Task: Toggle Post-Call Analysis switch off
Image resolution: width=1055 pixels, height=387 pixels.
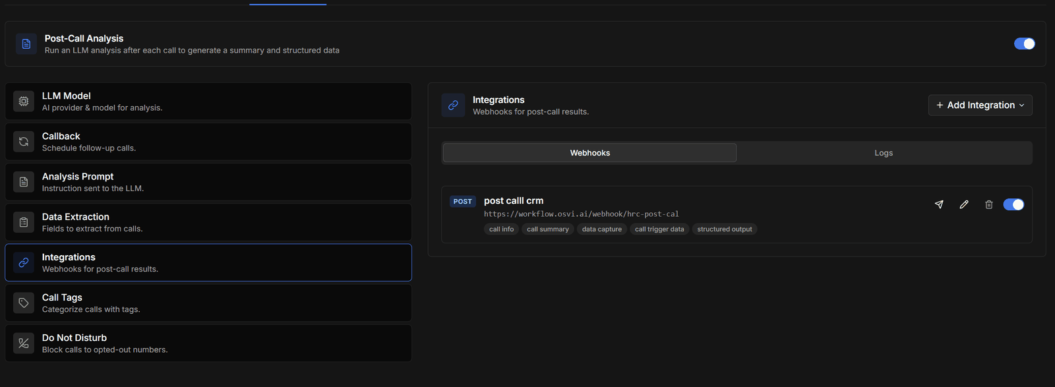Action: [1025, 44]
